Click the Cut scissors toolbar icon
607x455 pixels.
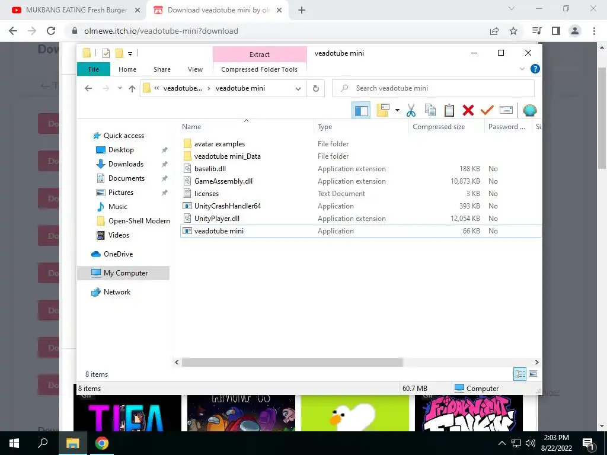(411, 111)
